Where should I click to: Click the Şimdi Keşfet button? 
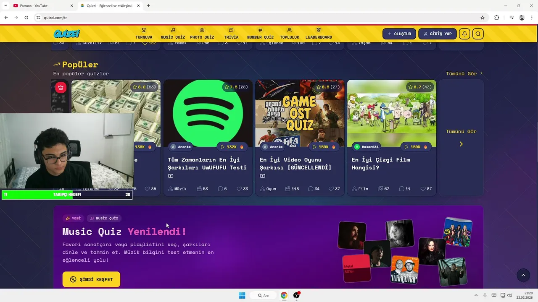(x=91, y=279)
